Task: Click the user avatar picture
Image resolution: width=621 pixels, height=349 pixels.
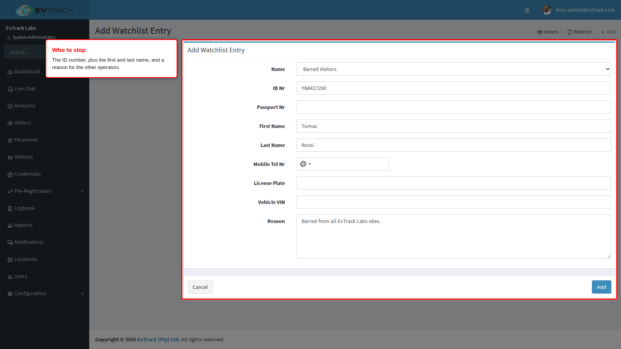Action: [547, 10]
